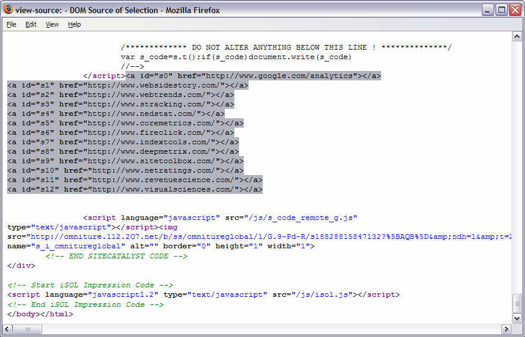Open the View menu

pyautogui.click(x=52, y=24)
